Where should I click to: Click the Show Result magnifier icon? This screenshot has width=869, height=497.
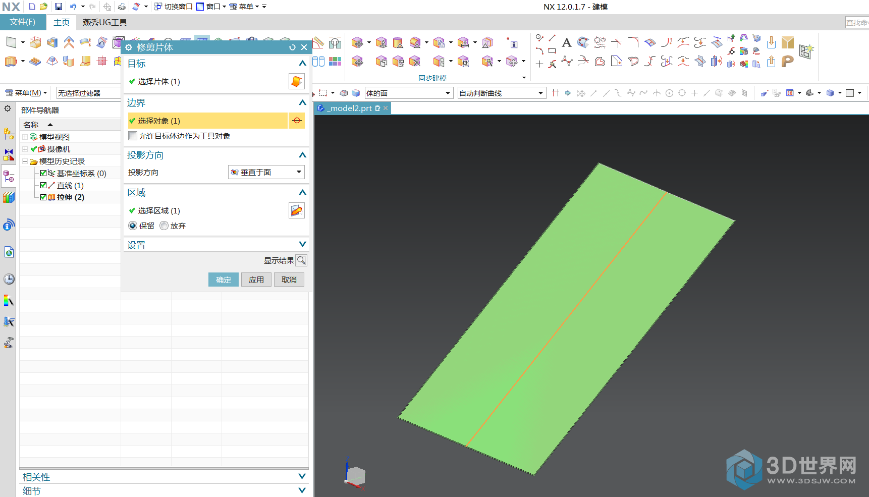301,260
